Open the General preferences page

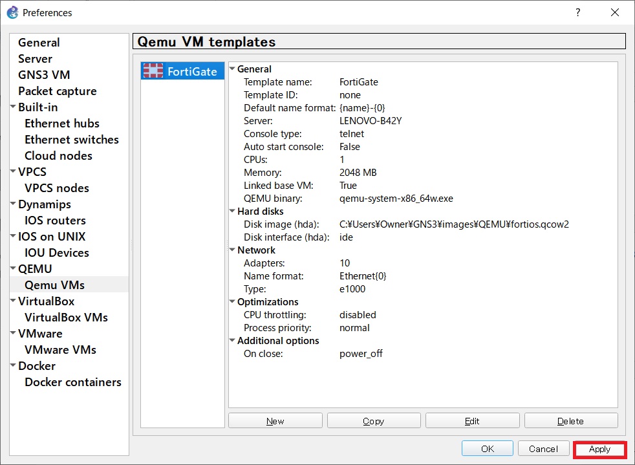point(39,43)
